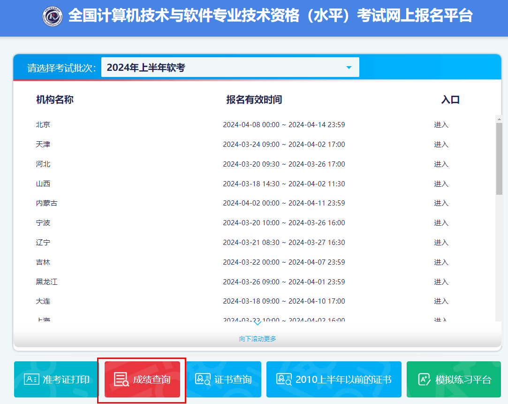Click the mock practice platform A+ icon
Viewport: 508px width, 404px height.
pyautogui.click(x=424, y=379)
